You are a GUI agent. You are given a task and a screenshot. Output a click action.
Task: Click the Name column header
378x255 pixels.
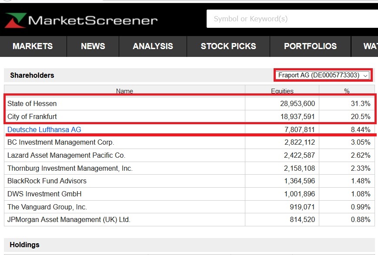(124, 91)
